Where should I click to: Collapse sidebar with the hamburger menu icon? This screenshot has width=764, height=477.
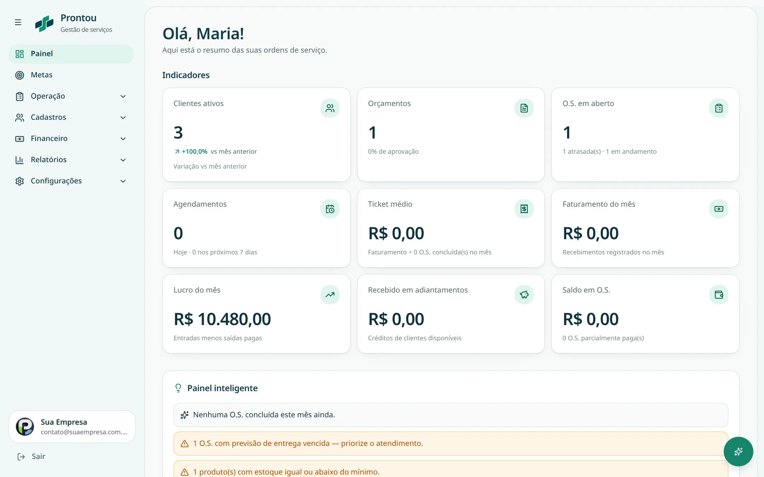[x=18, y=23]
